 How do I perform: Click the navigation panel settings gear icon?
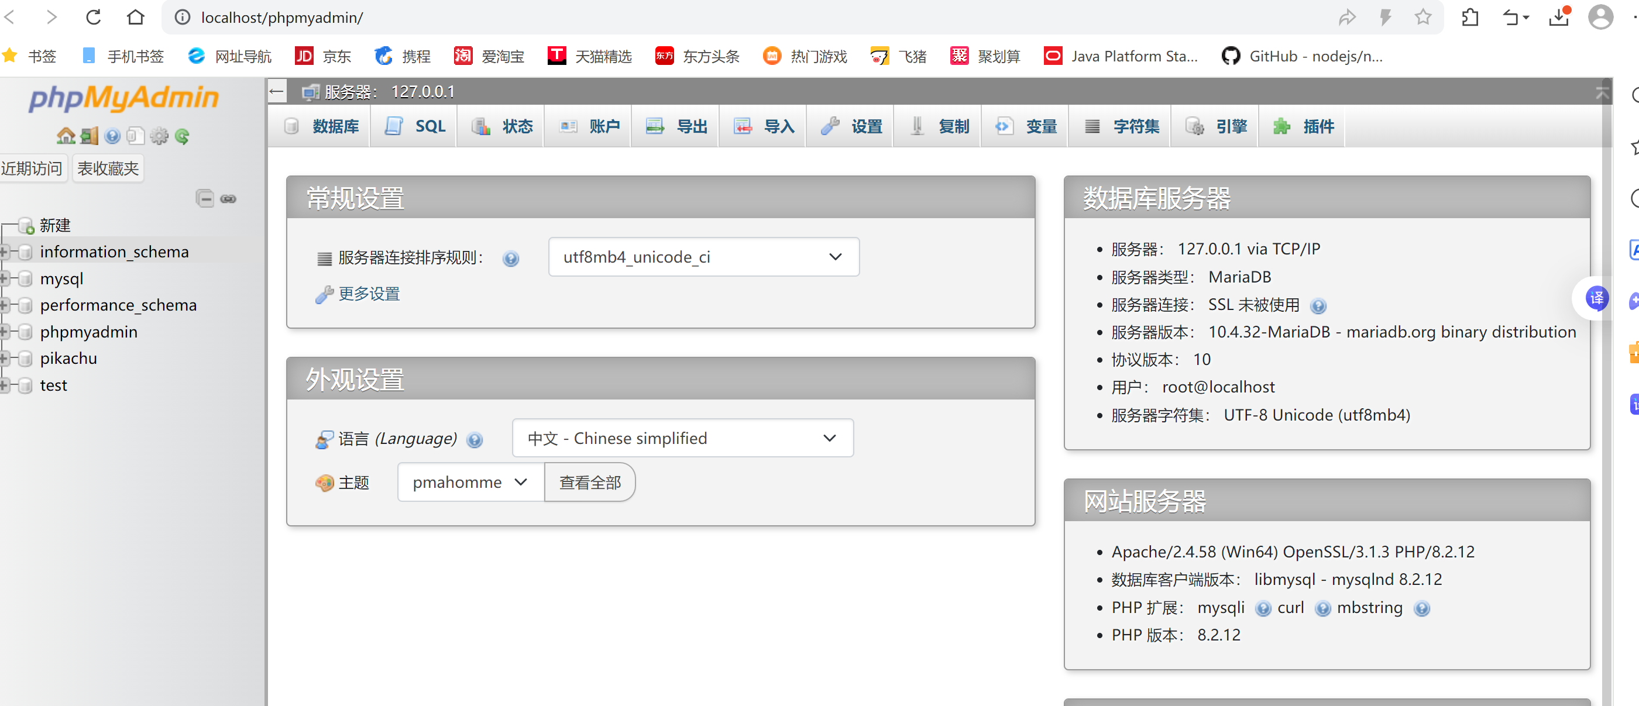[x=159, y=136]
